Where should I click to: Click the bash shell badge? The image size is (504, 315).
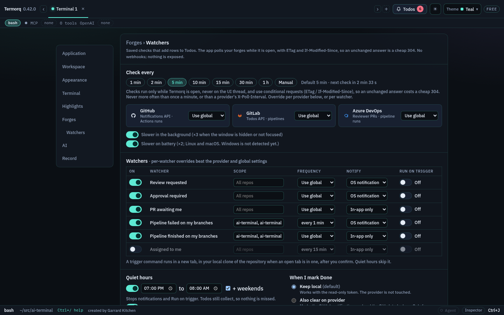point(13,23)
